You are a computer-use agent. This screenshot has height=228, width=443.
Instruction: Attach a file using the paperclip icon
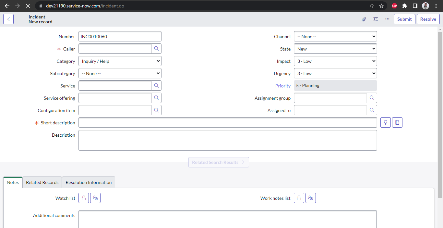[x=364, y=19]
